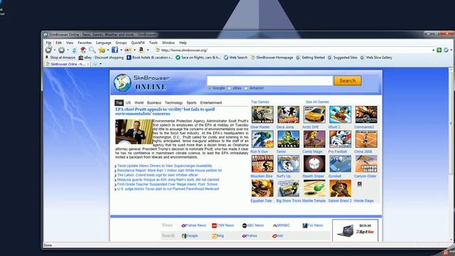The width and height of the screenshot is (455, 256).
Task: Open the Marble Temple game thumbnail
Action: pos(314,188)
